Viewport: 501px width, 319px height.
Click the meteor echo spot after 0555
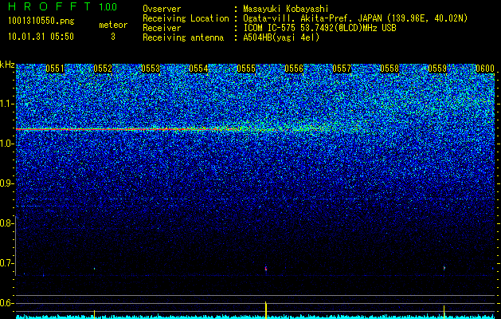pyautogui.click(x=266, y=268)
